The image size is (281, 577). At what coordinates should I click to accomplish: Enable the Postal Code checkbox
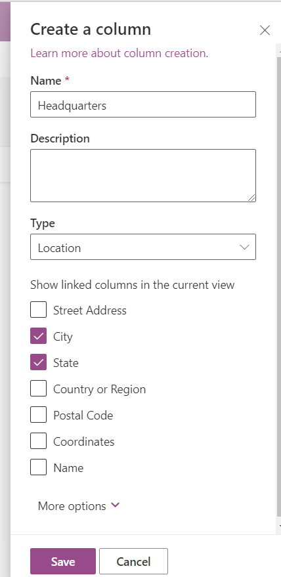pyautogui.click(x=38, y=415)
